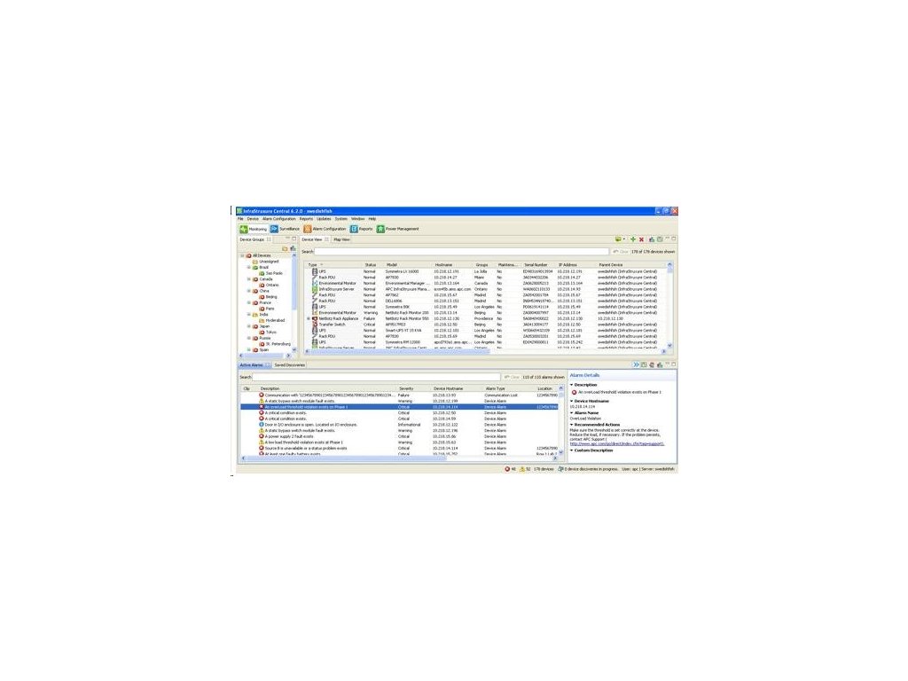Click the Reports toolbar button
This screenshot has width=908, height=681.
click(x=362, y=229)
